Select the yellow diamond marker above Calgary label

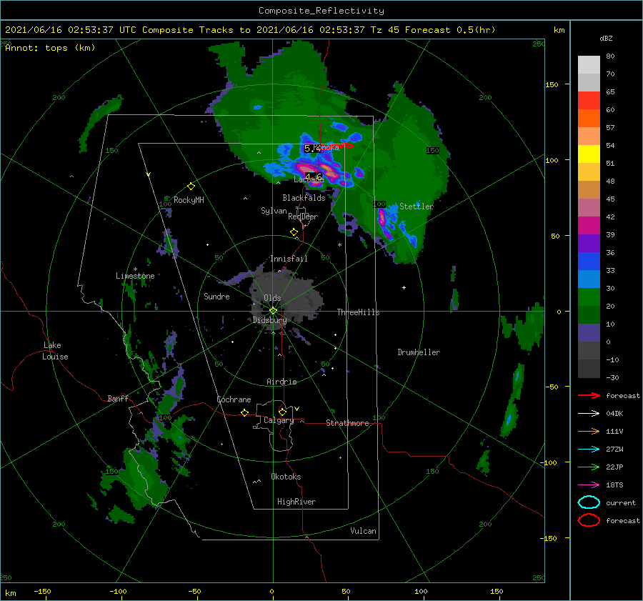tap(282, 412)
